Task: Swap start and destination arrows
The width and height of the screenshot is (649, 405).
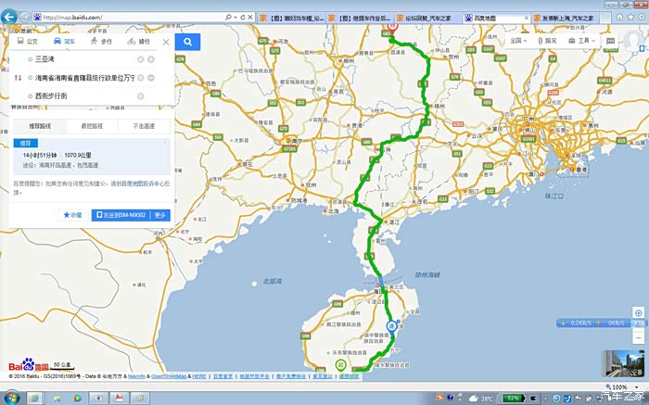Action: tap(18, 78)
